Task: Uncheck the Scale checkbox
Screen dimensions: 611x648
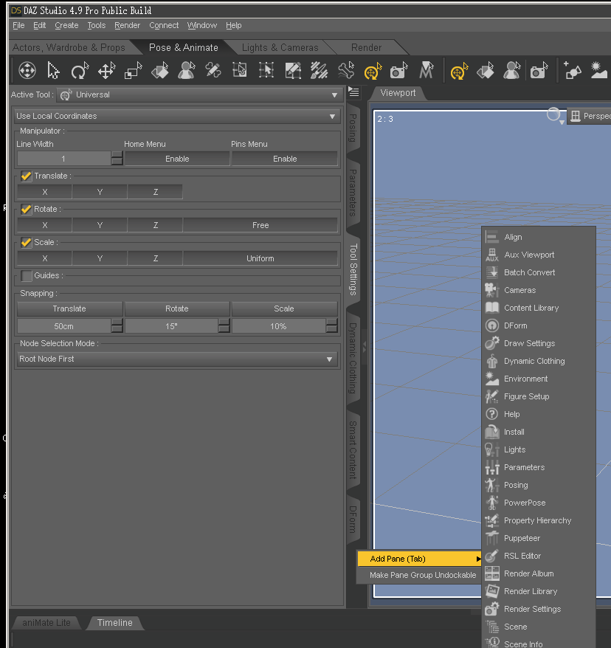Action: [26, 242]
